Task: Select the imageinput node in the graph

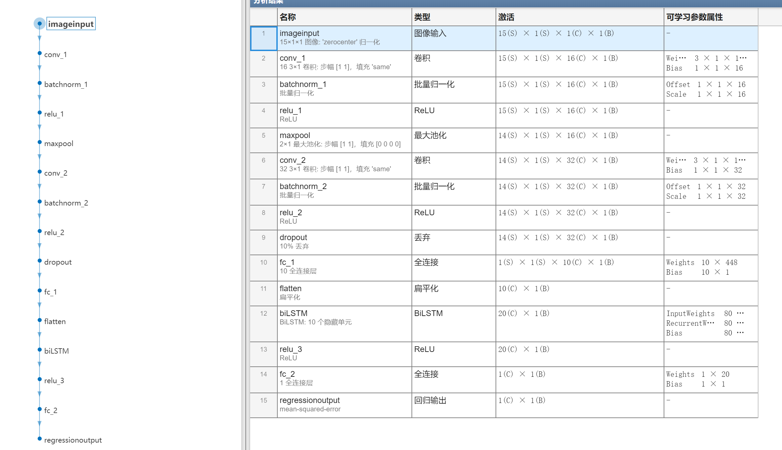Action: point(71,24)
